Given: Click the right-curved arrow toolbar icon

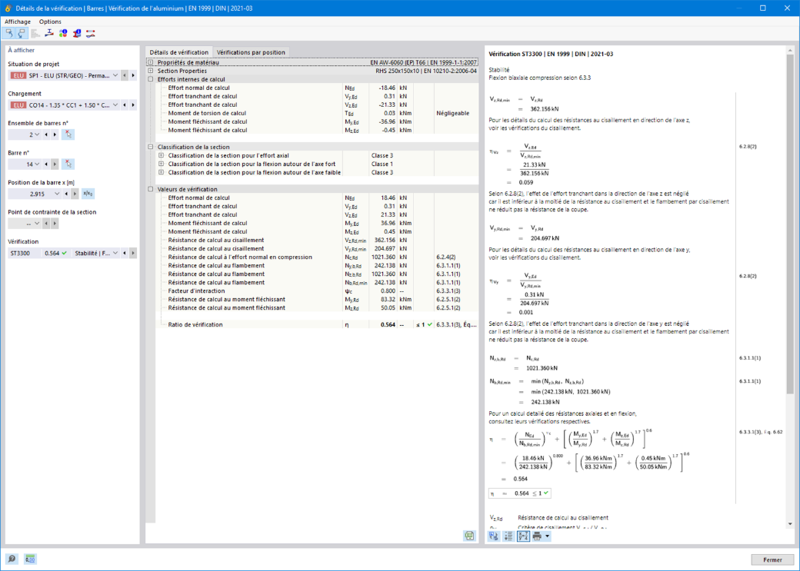Looking at the screenshot, I should [22, 34].
